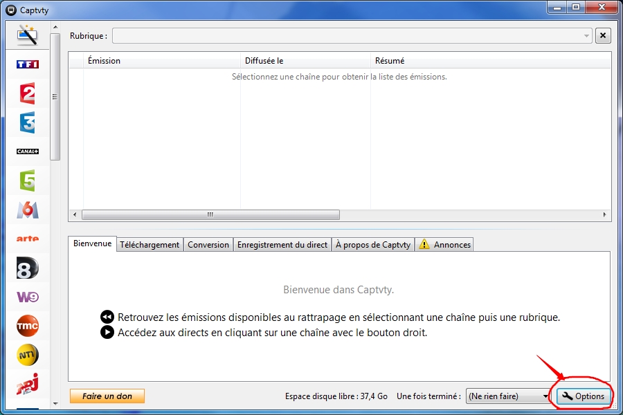Click the 'Sélectionnez une chaîne' hint text

(339, 77)
